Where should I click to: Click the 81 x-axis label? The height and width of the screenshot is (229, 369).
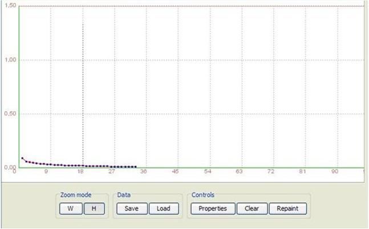click(x=302, y=171)
